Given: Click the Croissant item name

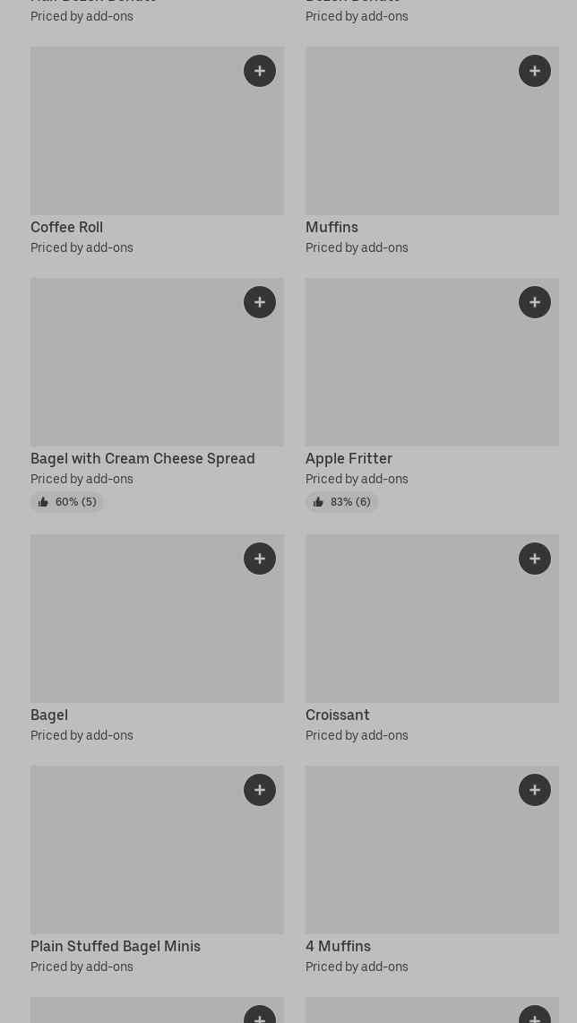Looking at the screenshot, I should pyautogui.click(x=338, y=715).
